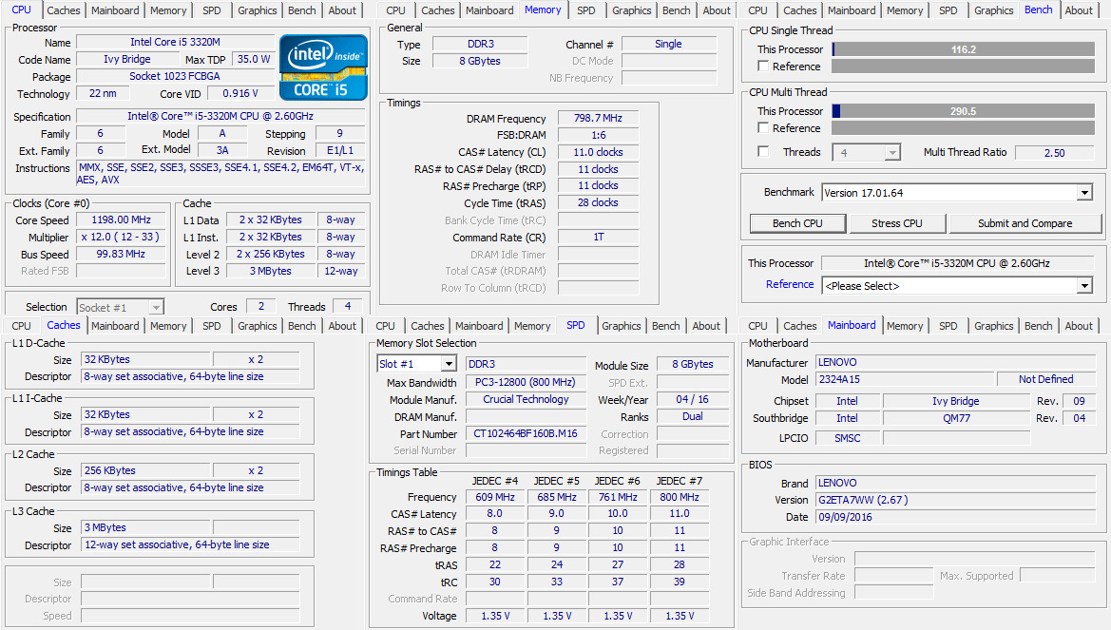Click the processor Name field 'Intel Core i5 3320M'
Viewport: 1111px width, 630px height.
tap(175, 42)
